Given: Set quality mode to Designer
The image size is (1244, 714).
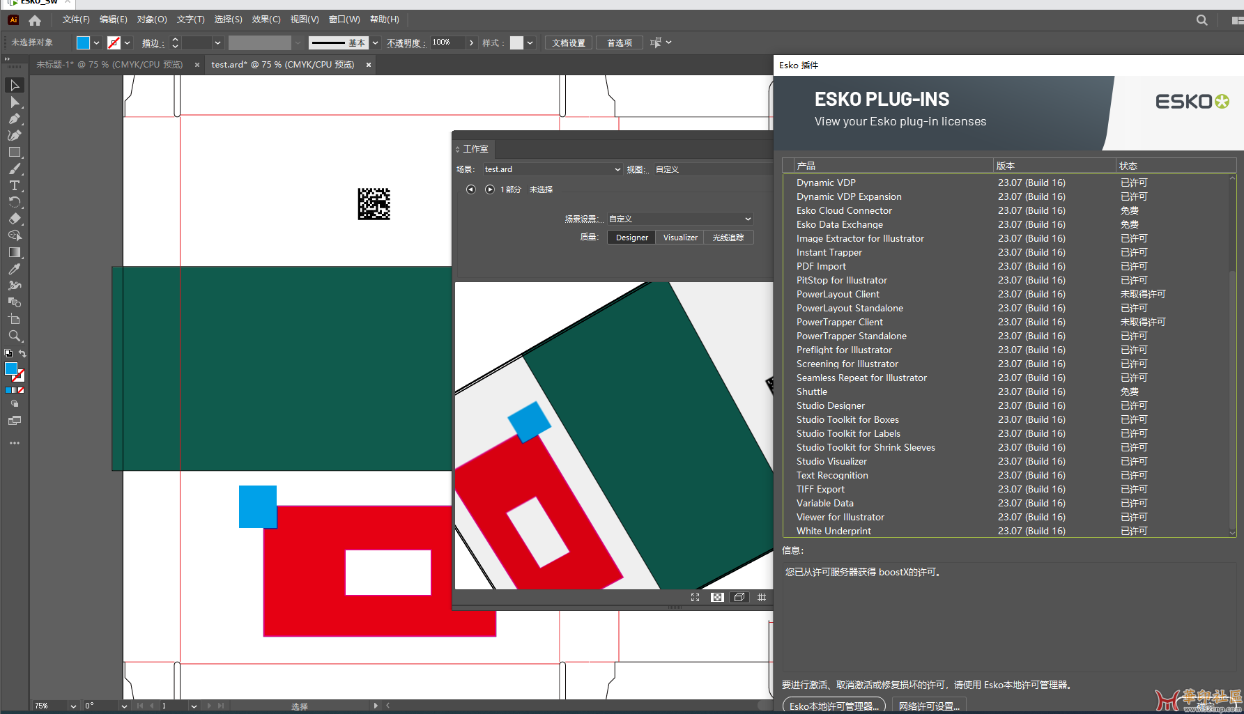Looking at the screenshot, I should (631, 238).
